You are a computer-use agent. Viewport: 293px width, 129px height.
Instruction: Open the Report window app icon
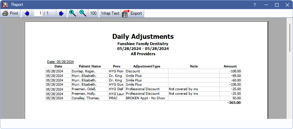(5, 5)
